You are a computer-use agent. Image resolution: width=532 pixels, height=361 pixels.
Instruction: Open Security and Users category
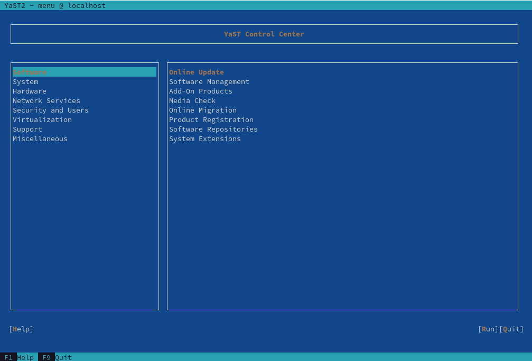point(51,110)
